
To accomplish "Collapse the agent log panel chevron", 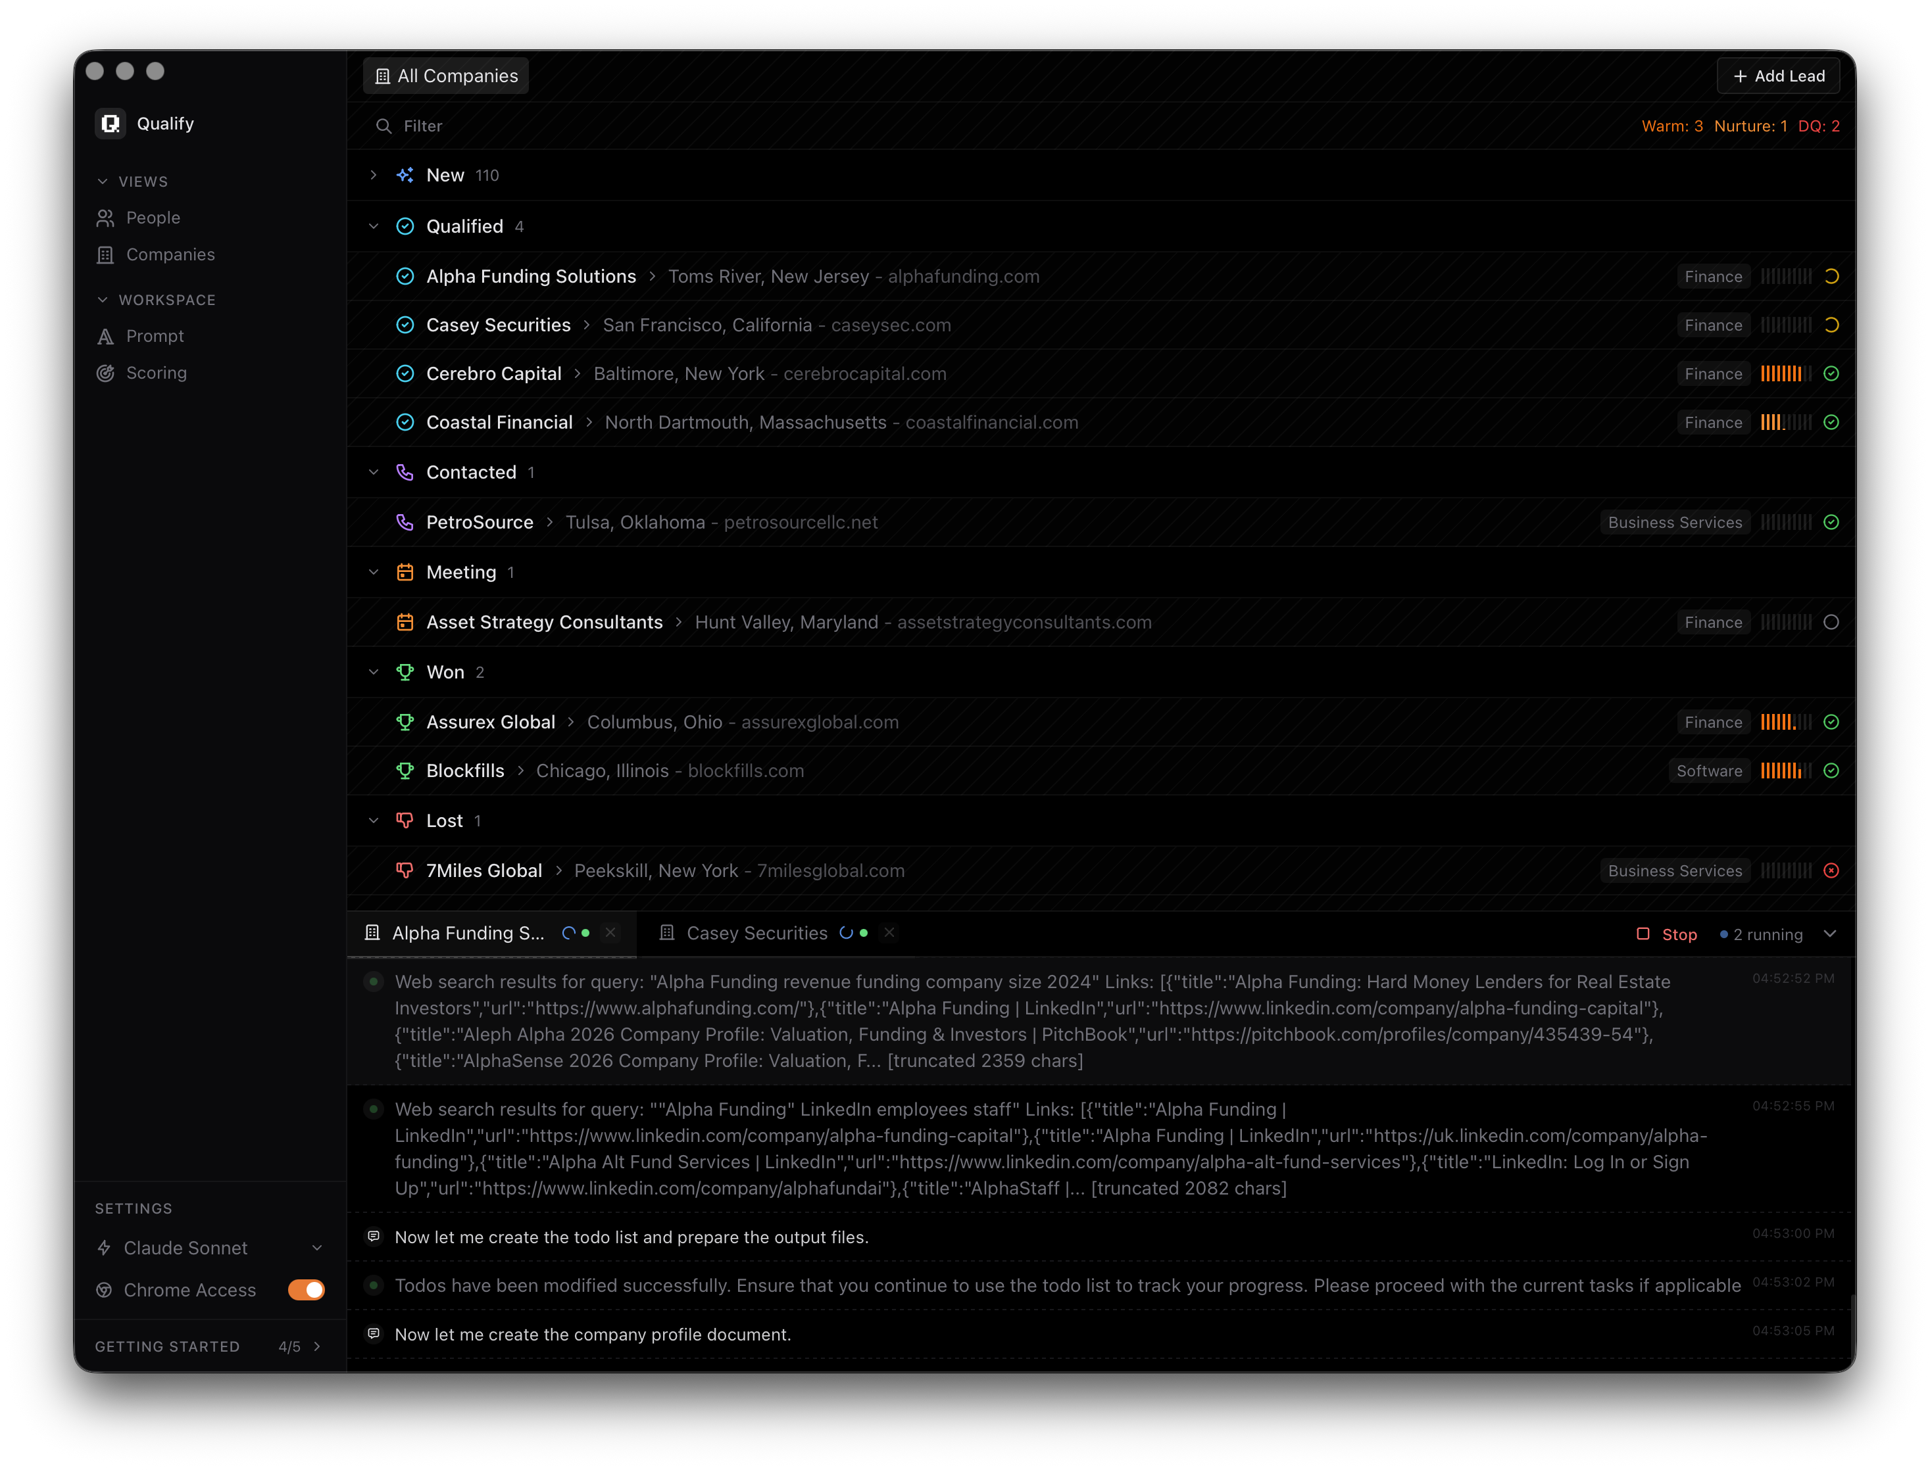I will pos(1829,934).
